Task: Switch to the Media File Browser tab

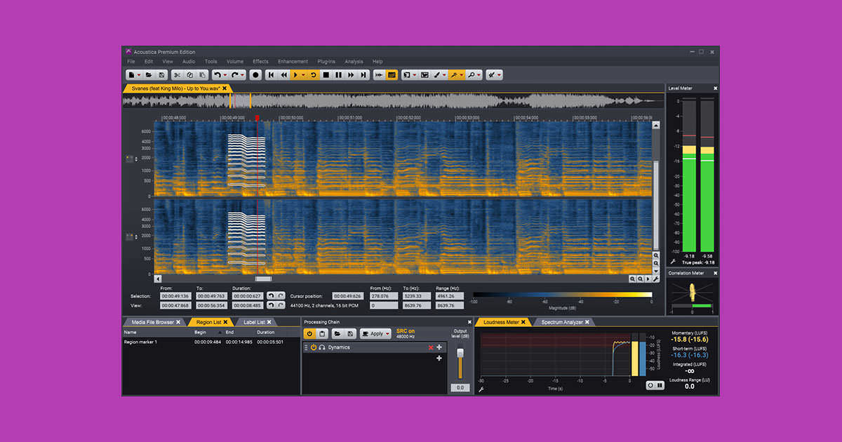Action: click(x=154, y=322)
